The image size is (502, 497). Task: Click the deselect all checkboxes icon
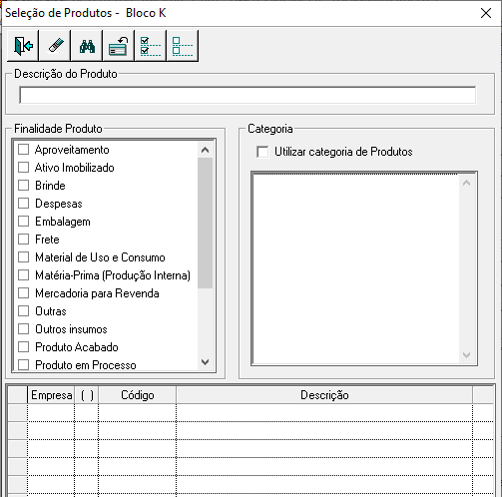(x=183, y=46)
